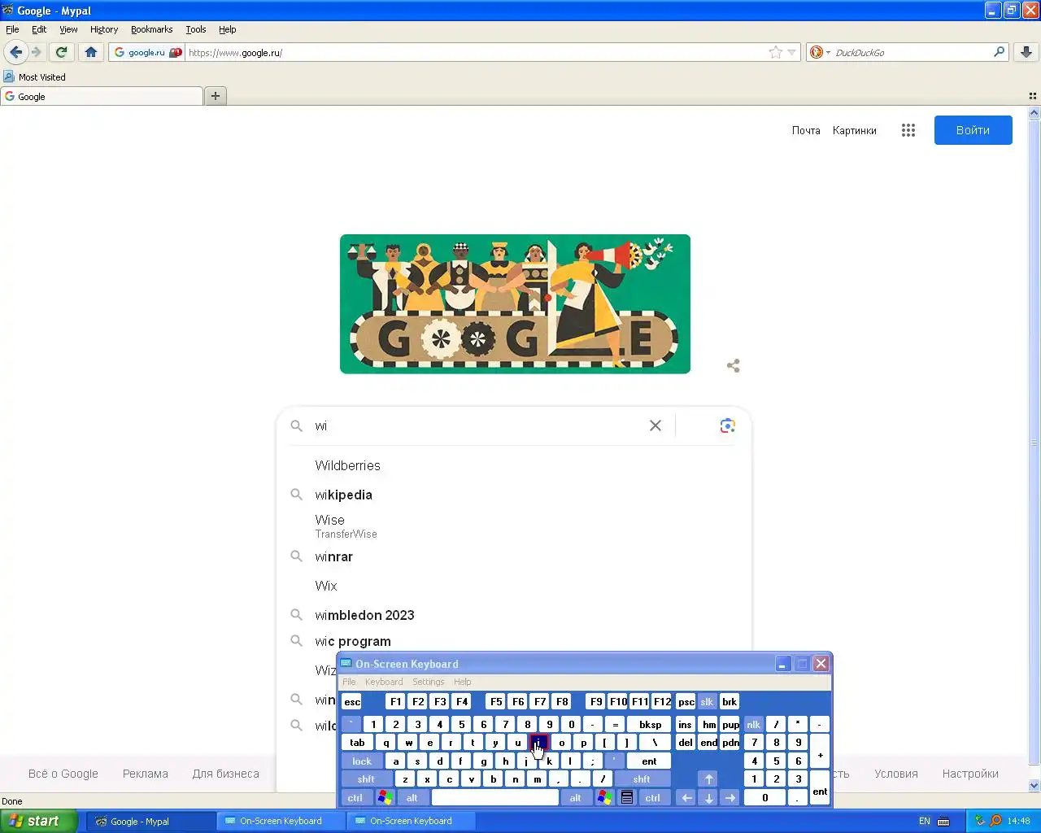This screenshot has width=1041, height=833.
Task: Click the browser forward arrow
Action: pyautogui.click(x=37, y=52)
